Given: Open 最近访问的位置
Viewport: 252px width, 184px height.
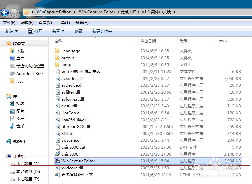Looking at the screenshot, I should [27, 66].
